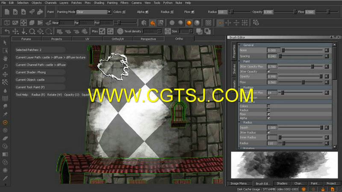The height and width of the screenshot is (192, 342).
Task: Click the Close project icon with X
Action: [15, 12]
